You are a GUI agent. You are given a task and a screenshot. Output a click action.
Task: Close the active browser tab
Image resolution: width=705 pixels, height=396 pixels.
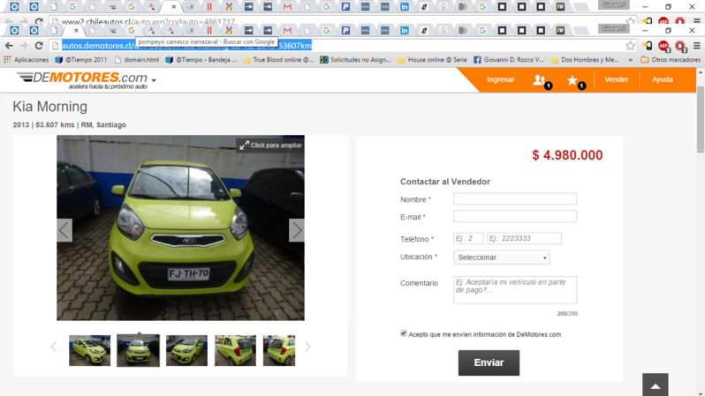point(76,31)
